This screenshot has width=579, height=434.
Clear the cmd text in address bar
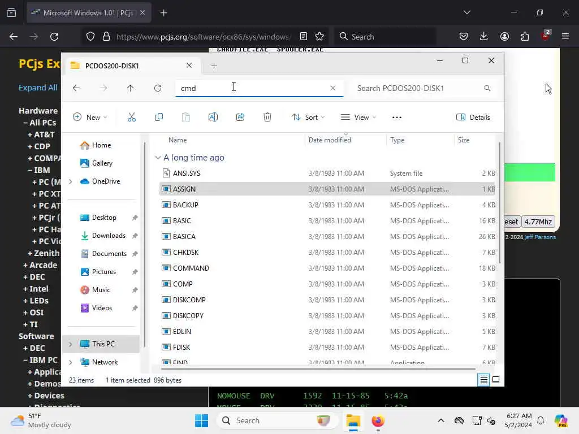point(332,88)
